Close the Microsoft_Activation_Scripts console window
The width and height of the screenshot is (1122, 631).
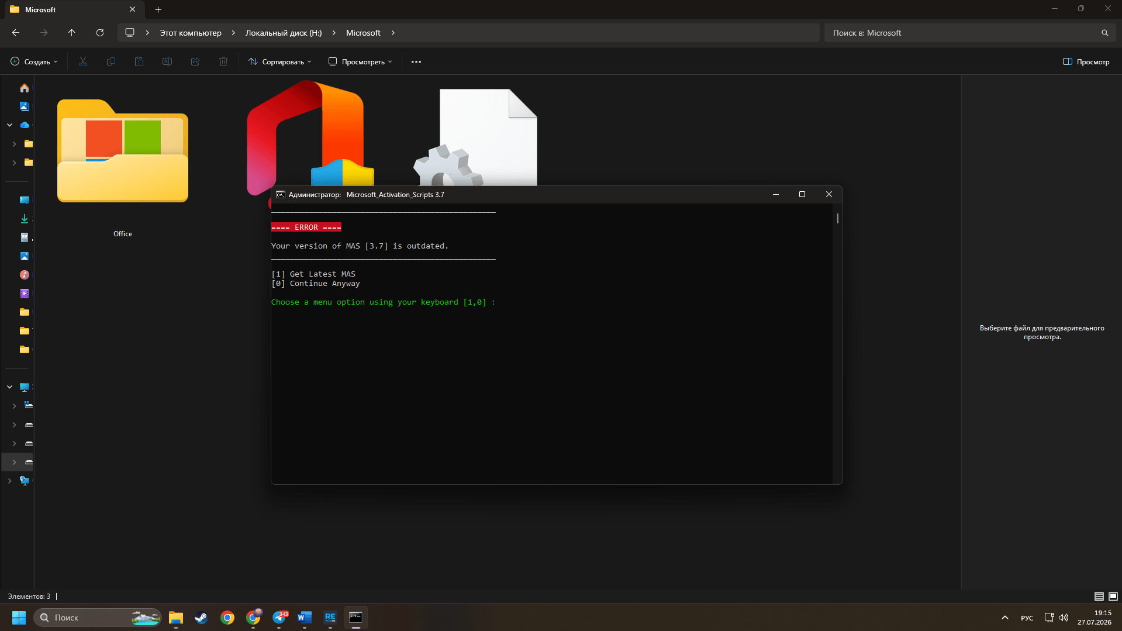(x=829, y=194)
